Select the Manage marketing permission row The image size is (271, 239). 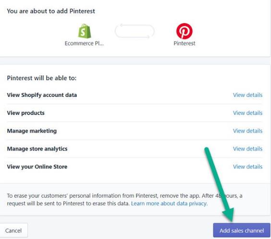tap(135, 131)
